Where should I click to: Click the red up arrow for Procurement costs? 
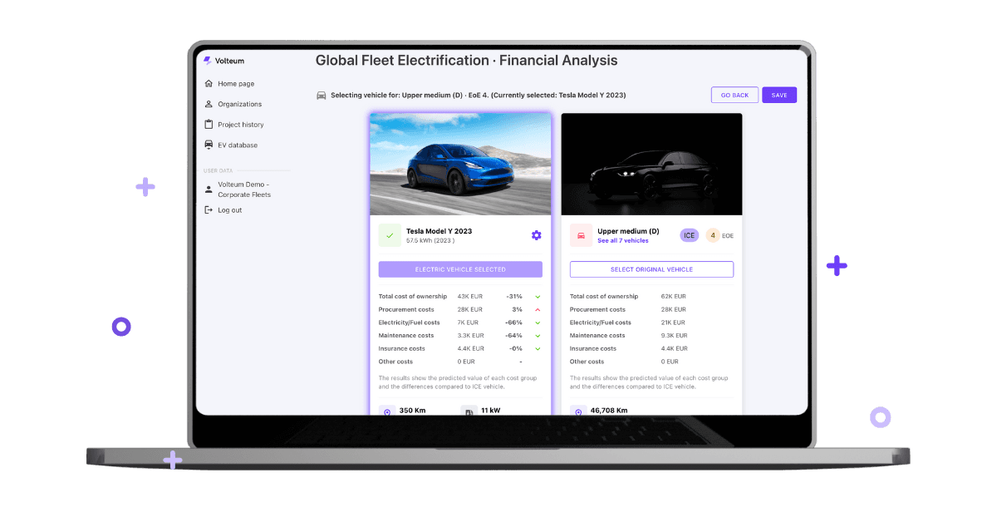(538, 309)
